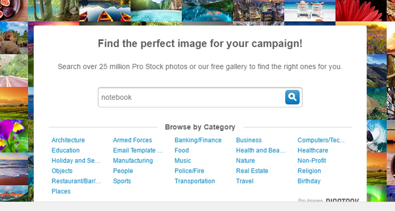Open the Food category link

coord(181,150)
